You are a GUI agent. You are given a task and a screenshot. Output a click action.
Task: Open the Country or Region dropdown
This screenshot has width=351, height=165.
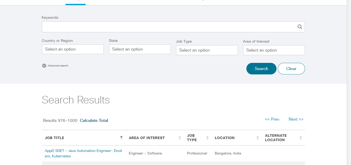pos(73,49)
